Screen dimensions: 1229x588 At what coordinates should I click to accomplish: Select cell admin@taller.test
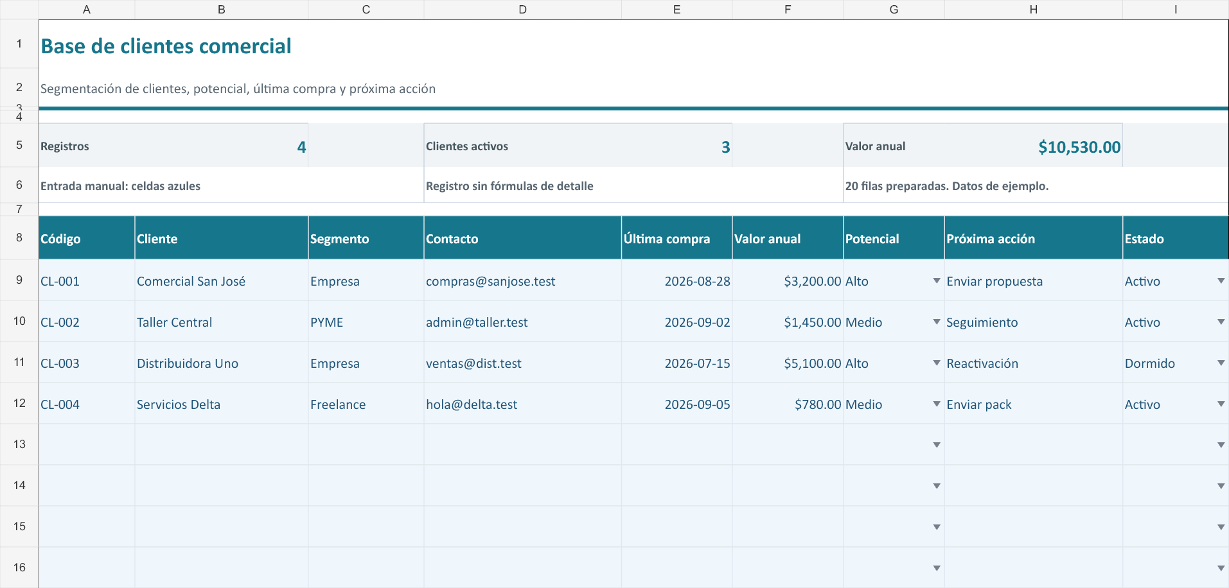[522, 322]
